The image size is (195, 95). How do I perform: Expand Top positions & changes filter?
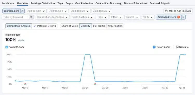(x=52, y=17)
